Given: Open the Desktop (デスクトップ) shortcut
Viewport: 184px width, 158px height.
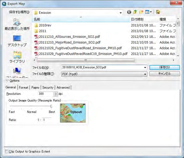Looking at the screenshot, I should pyautogui.click(x=17, y=41).
